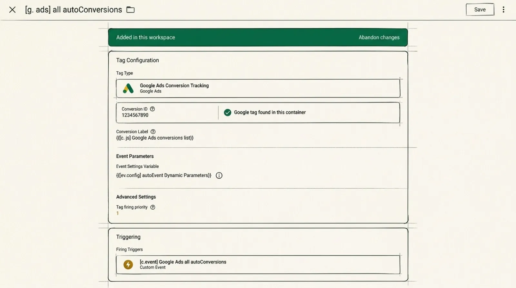The image size is (516, 288).
Task: Click the Event Settings Variable label
Action: click(x=137, y=166)
